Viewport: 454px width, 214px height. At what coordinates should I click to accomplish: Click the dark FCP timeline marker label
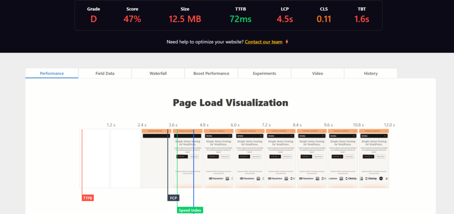point(173,198)
